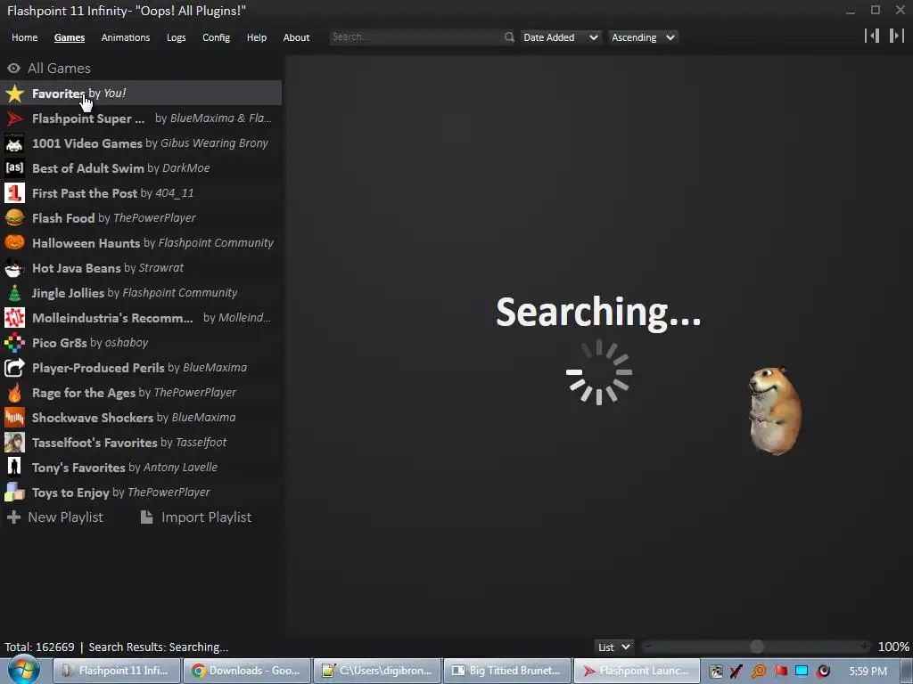Click the Tasselfoot's Favorites portrait icon
Viewport: 913px width, 684px height.
click(14, 443)
